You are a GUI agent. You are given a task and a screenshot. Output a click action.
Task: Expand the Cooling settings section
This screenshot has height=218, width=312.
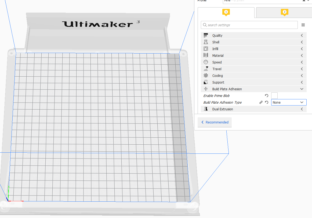pyautogui.click(x=253, y=76)
